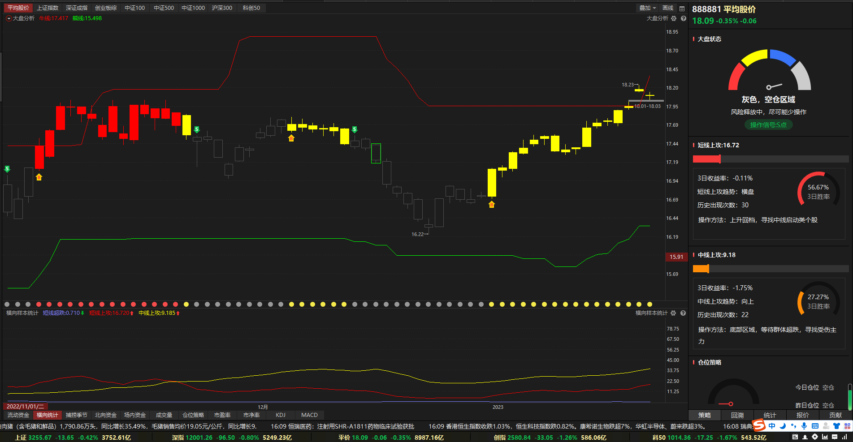Open Sogou toolbox grid icon
The image size is (853, 442).
[847, 426]
